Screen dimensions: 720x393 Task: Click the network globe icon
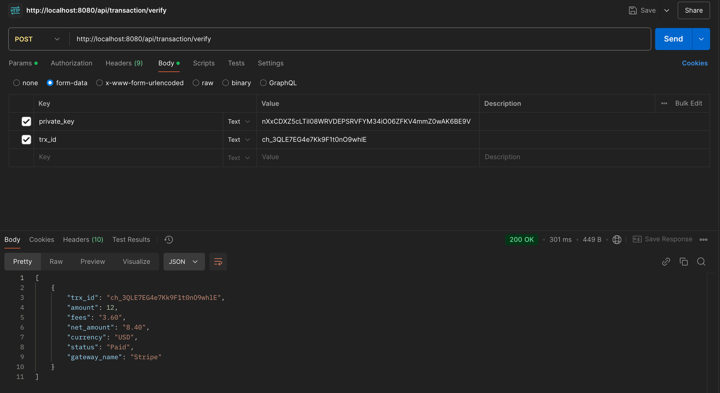point(617,240)
